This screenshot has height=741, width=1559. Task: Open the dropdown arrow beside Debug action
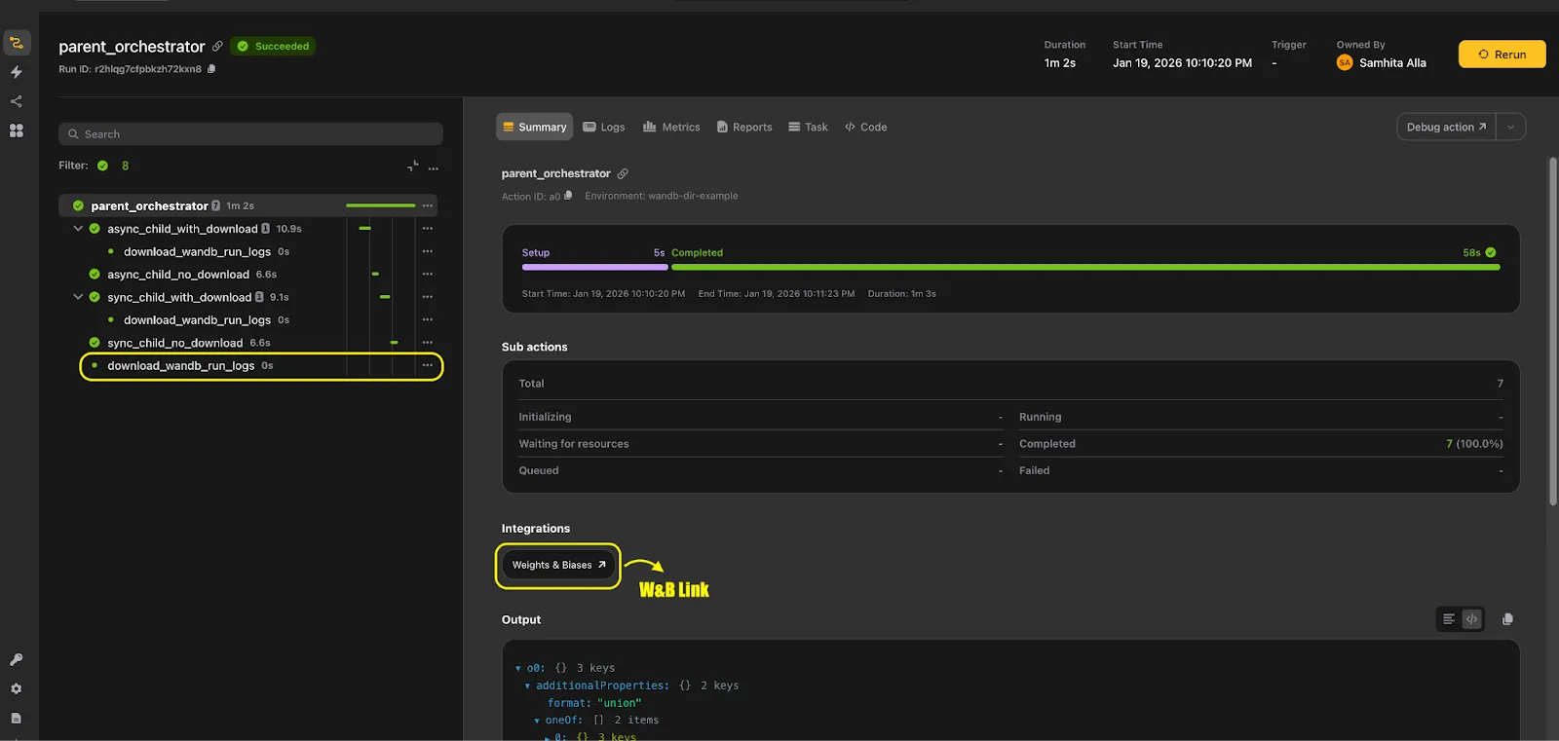(x=1511, y=127)
